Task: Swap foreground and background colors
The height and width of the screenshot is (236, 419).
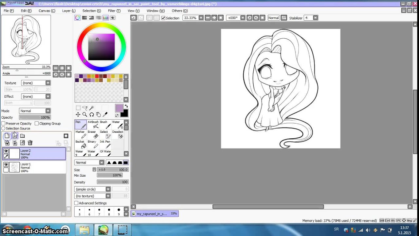Action: (x=126, y=107)
